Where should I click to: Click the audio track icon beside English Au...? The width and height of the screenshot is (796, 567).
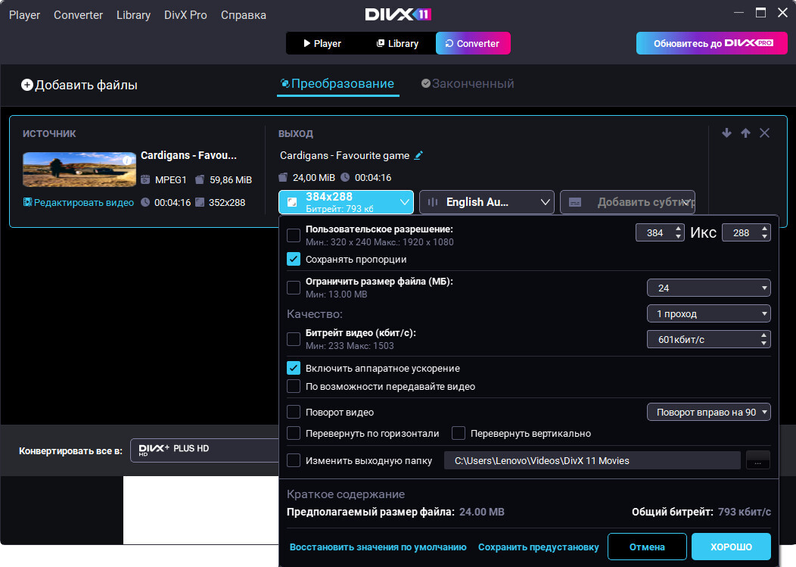click(x=433, y=202)
